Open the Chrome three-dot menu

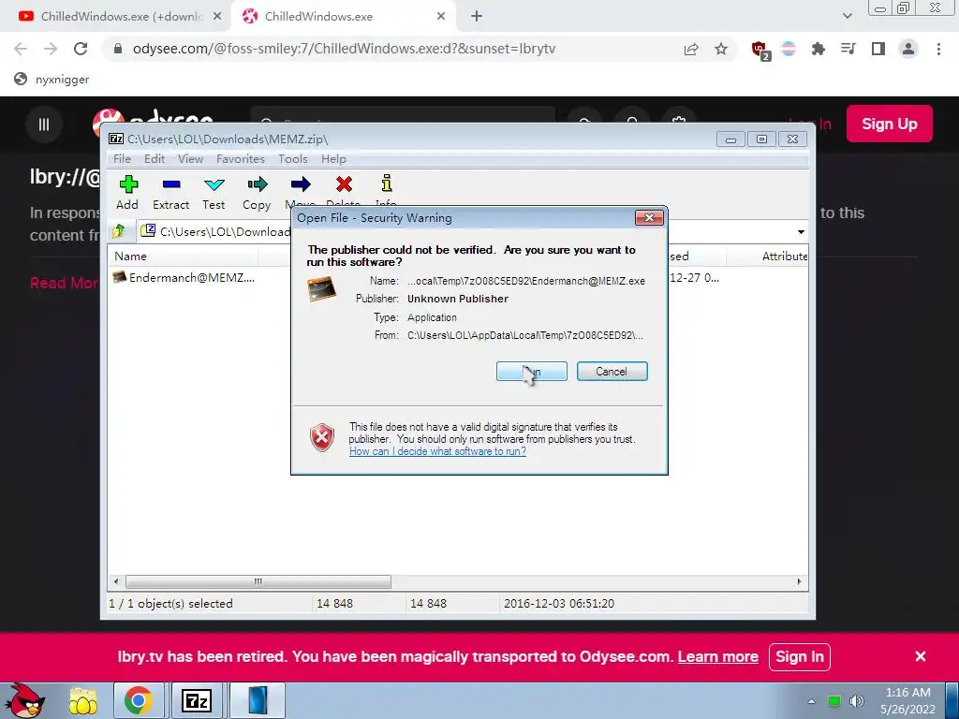point(938,49)
